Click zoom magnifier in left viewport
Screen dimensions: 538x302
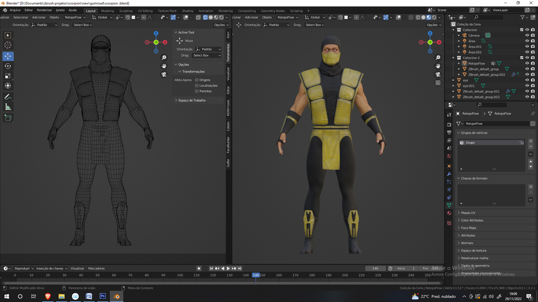[x=164, y=58]
